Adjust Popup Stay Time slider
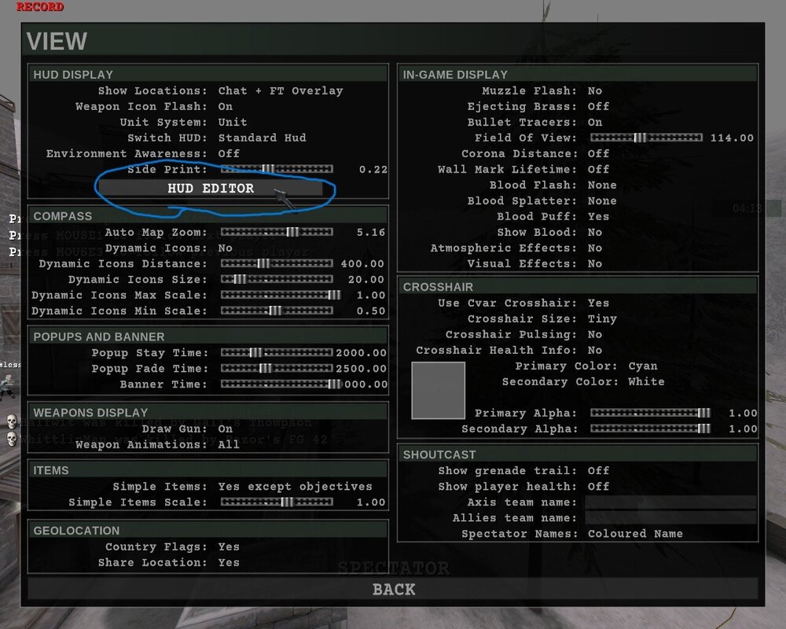Viewport: 786px width, 629px height. 277,352
